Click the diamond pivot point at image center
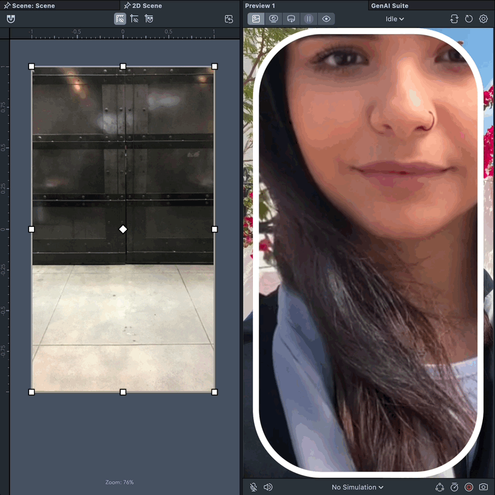 (123, 229)
